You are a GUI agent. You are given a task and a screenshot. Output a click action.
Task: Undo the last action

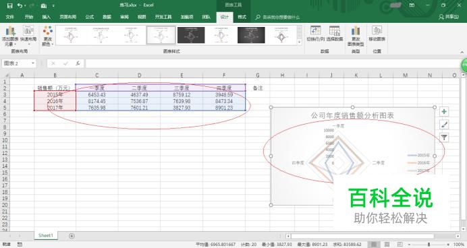pyautogui.click(x=20, y=5)
